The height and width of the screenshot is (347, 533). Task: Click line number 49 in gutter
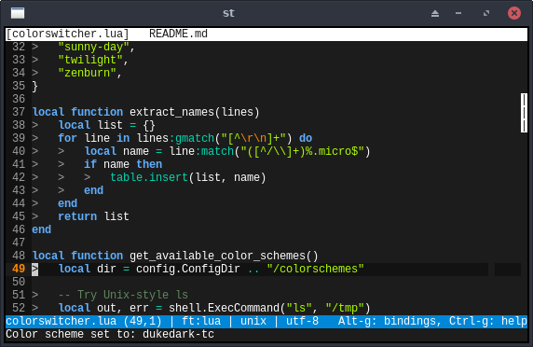pyautogui.click(x=19, y=269)
